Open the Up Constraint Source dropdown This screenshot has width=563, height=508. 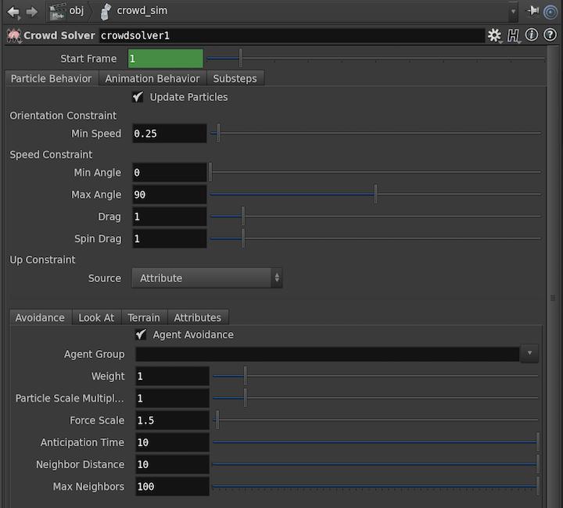click(207, 278)
